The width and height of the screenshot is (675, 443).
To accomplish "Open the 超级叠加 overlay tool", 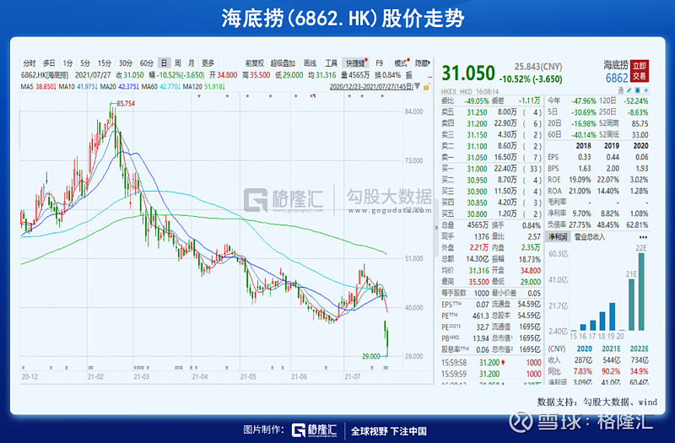I will click(283, 63).
